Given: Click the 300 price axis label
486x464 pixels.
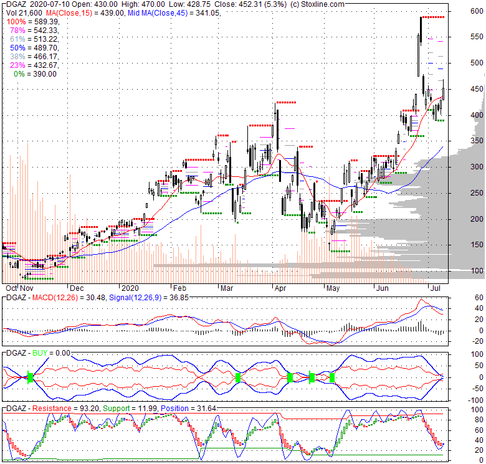Looking at the screenshot, I should point(477,167).
